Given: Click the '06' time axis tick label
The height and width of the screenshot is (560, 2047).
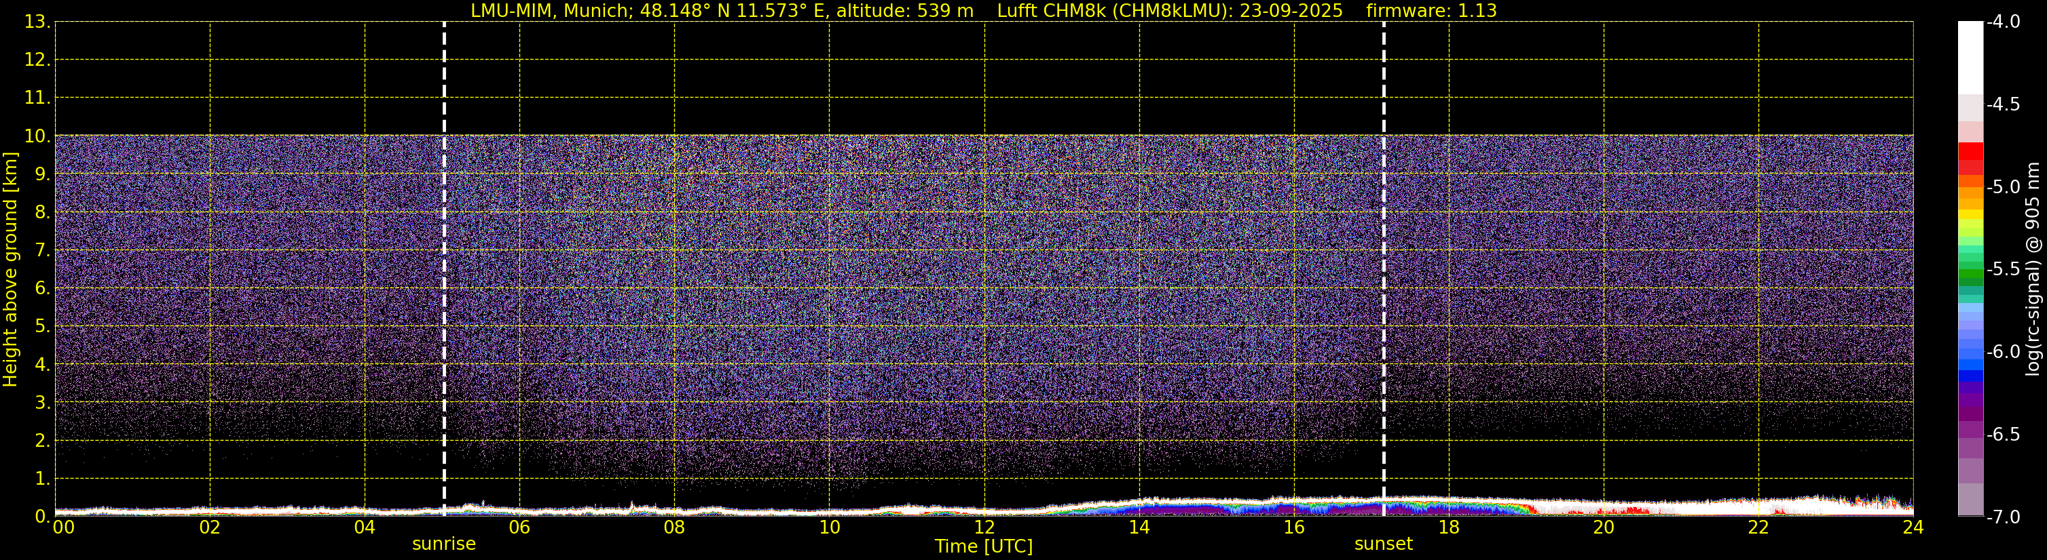Looking at the screenshot, I should coord(519,527).
